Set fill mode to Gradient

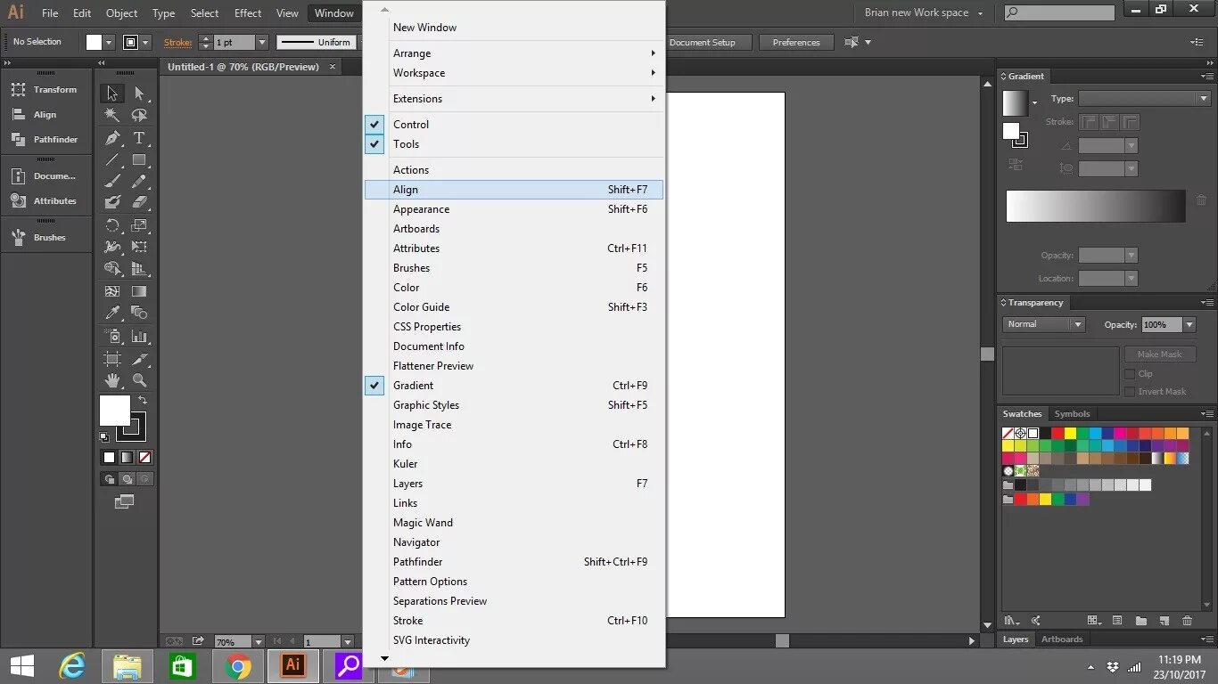point(127,457)
